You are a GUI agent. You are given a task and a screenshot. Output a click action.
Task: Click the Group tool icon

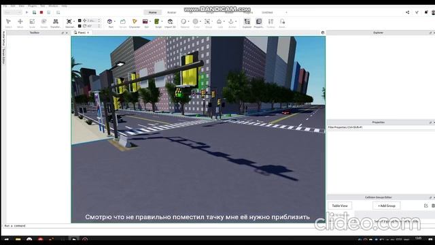(207, 22)
